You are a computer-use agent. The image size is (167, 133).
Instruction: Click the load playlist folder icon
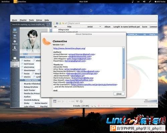coord(57,23)
